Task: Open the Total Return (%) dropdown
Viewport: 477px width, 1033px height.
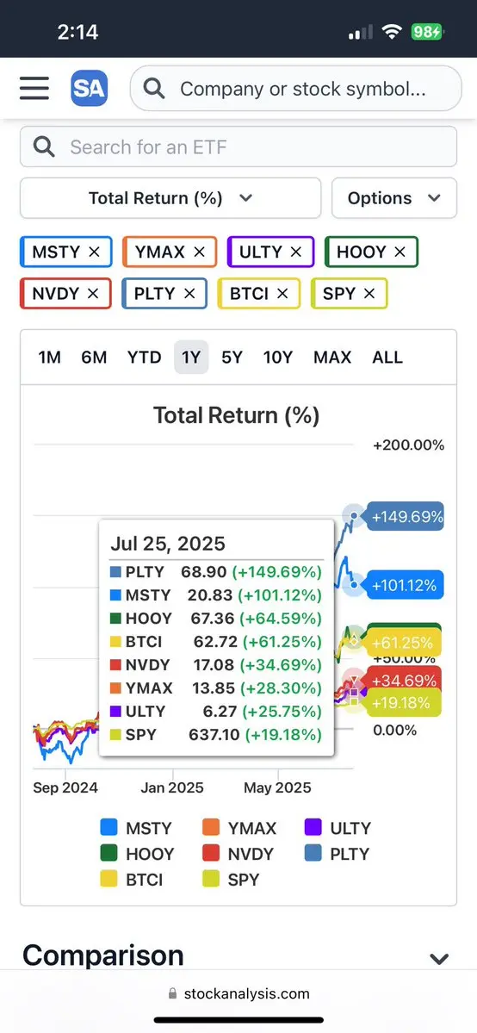Action: coord(170,197)
